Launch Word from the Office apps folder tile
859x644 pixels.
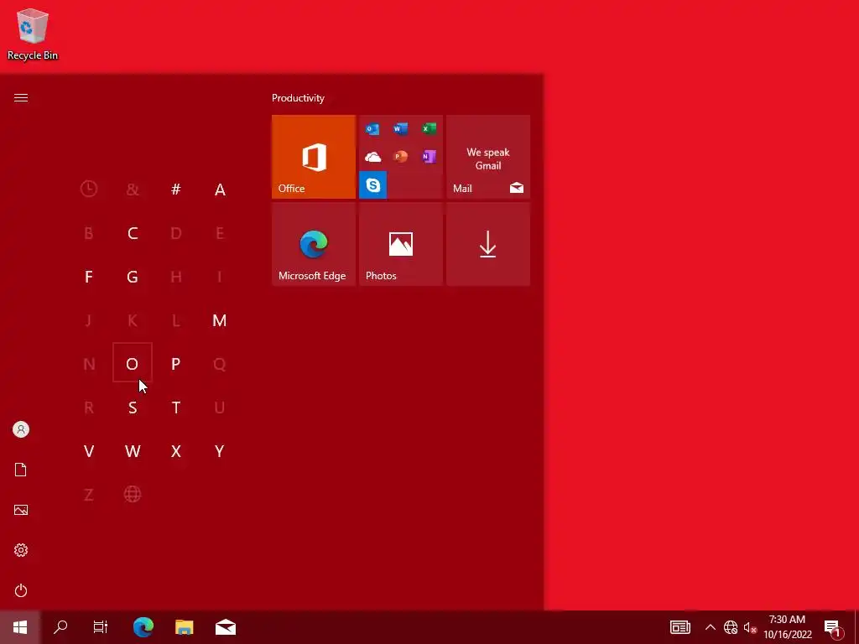pyautogui.click(x=400, y=129)
